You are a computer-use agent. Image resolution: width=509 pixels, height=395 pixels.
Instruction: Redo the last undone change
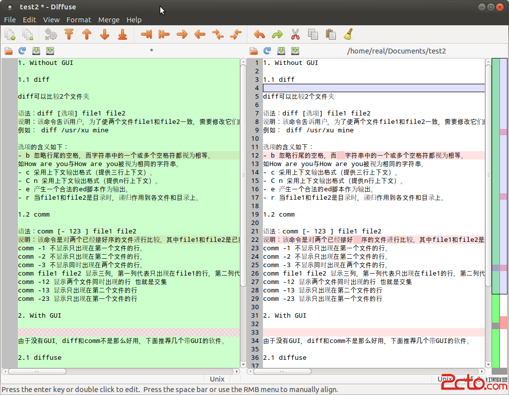point(277,34)
